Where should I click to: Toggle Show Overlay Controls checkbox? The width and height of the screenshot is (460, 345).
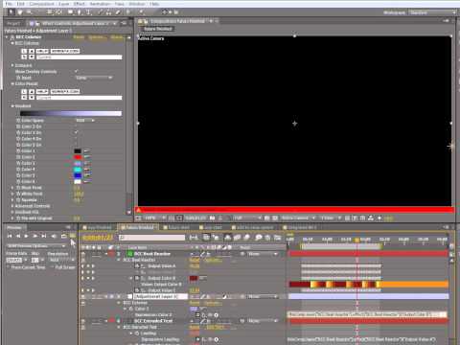point(76,71)
